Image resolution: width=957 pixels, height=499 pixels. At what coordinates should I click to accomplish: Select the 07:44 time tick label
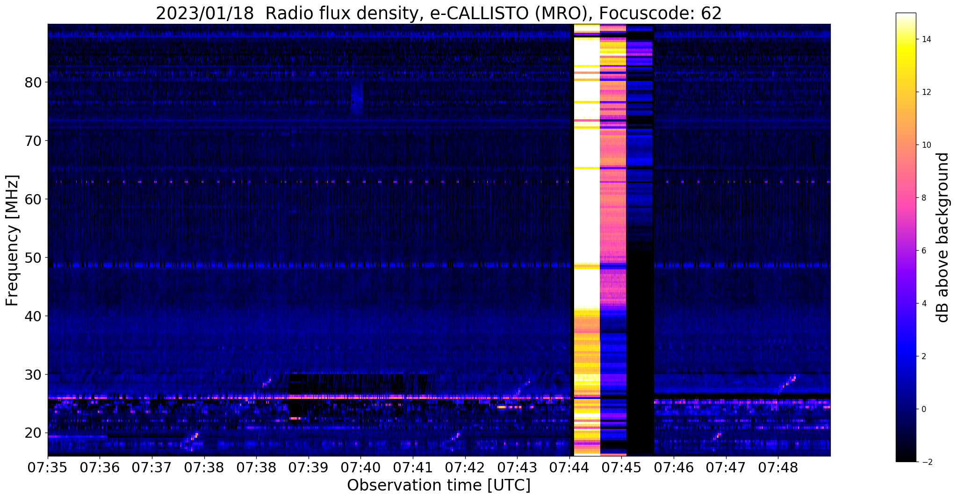(x=569, y=468)
